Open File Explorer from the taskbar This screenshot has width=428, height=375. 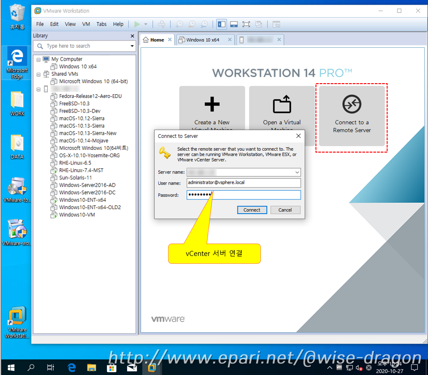(x=91, y=368)
